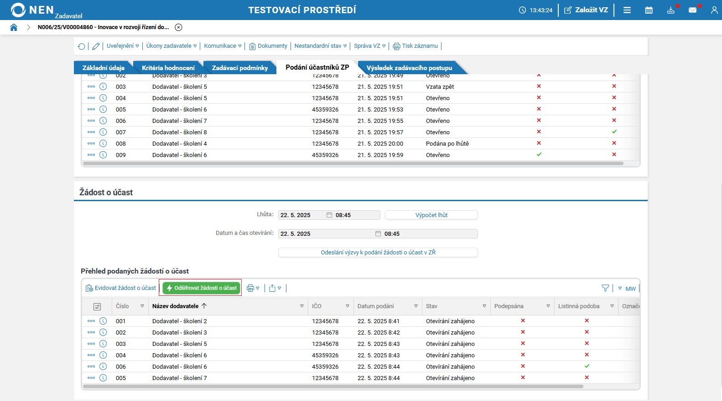Image resolution: width=722 pixels, height=401 pixels.
Task: Click the 13:43:24 clock display
Action: tap(536, 10)
